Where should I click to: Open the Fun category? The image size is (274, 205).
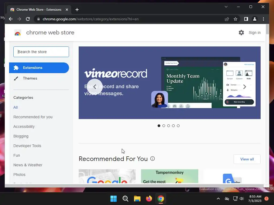17,155
